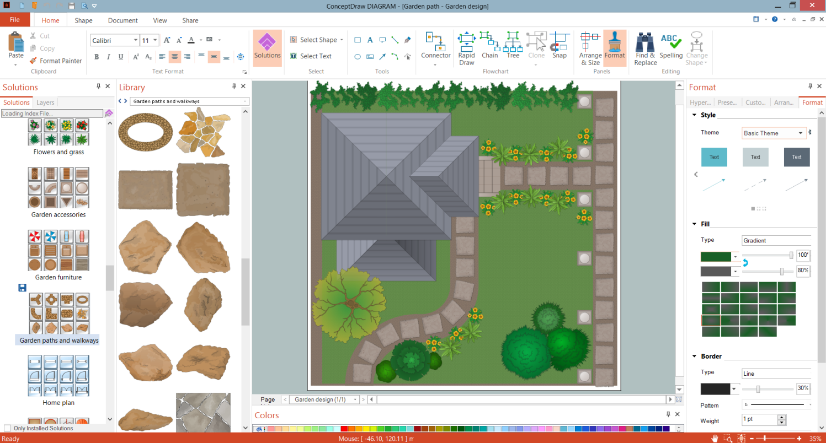Open the Arrange & Size panel
This screenshot has height=443, width=826.
(590, 48)
